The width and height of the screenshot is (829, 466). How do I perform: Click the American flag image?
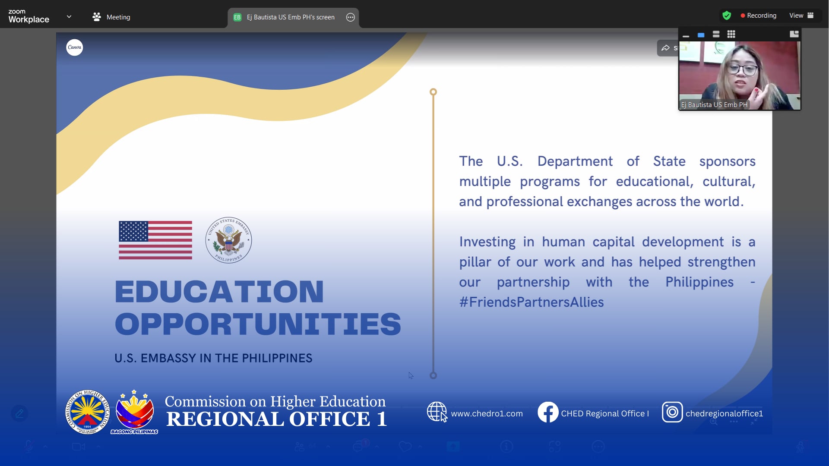(155, 240)
